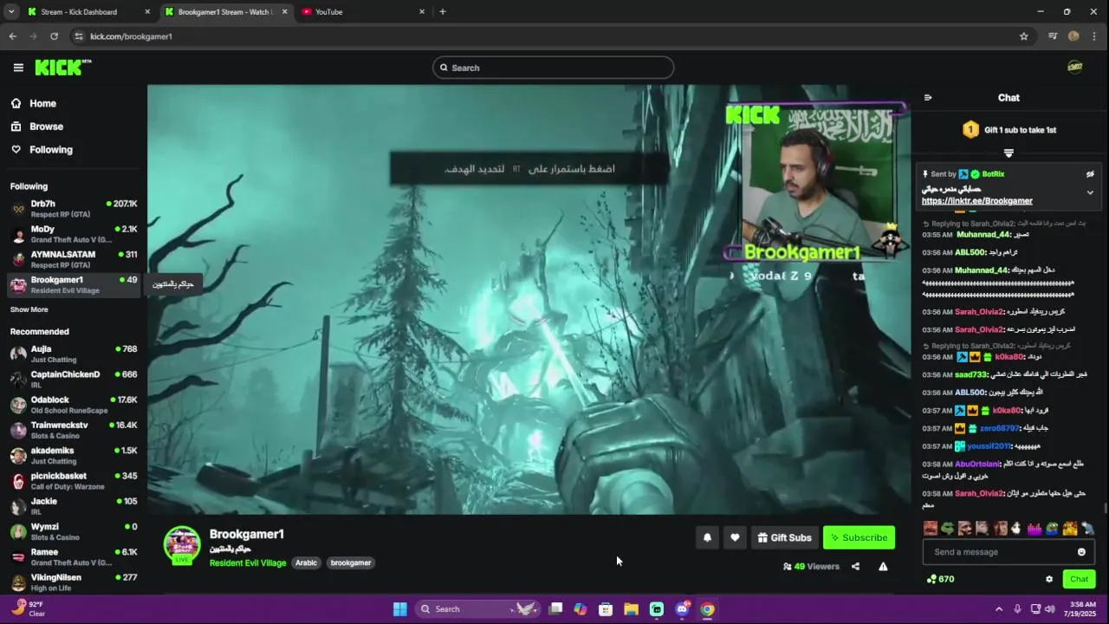
Task: Open Chrome menu three dots
Action: click(1095, 36)
